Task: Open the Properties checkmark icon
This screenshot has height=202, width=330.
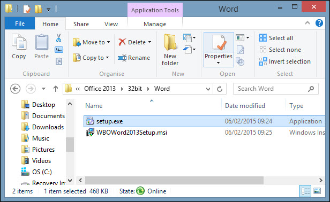Action: tap(219, 43)
